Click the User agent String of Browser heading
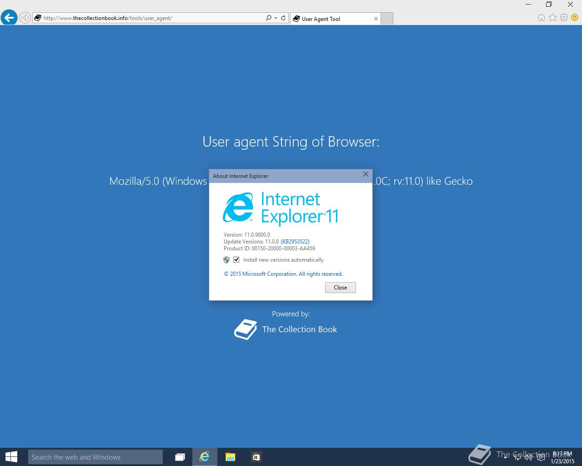Screen dimensions: 582x466 coord(291,142)
